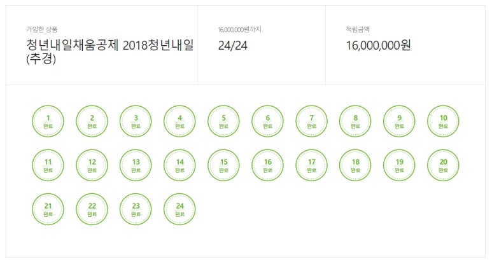
Task: Open the installment 21 완료 circle
Action: [x=48, y=209]
